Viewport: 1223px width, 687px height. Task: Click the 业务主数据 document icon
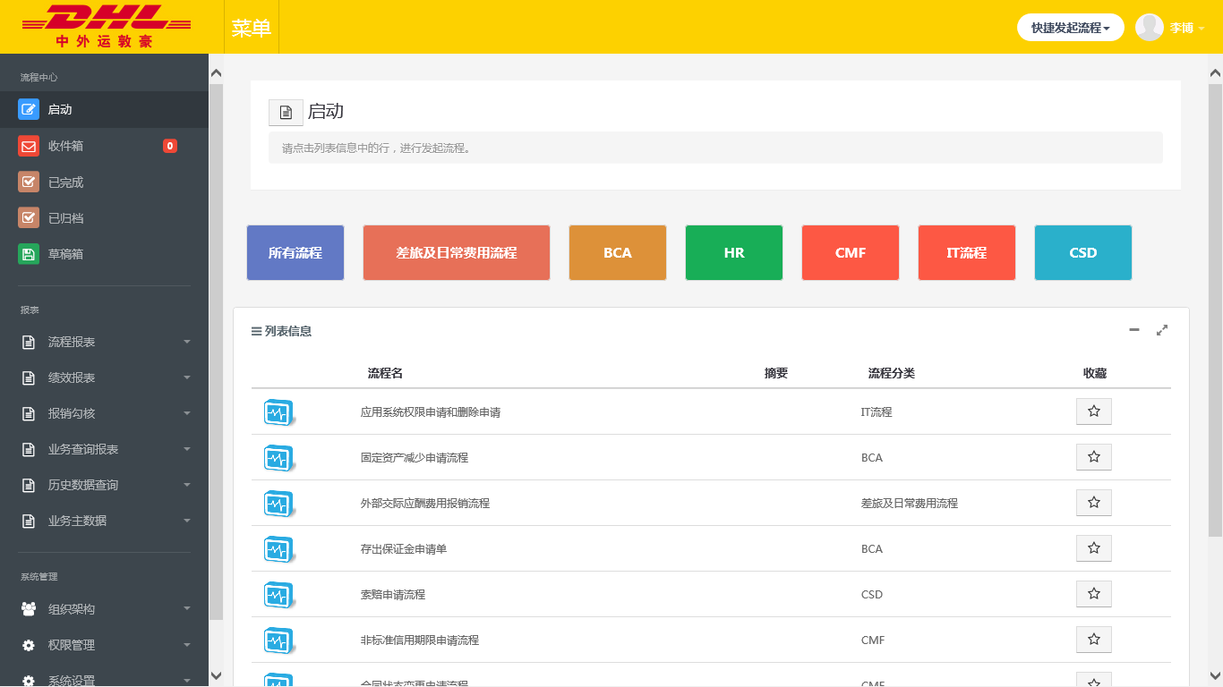click(29, 521)
